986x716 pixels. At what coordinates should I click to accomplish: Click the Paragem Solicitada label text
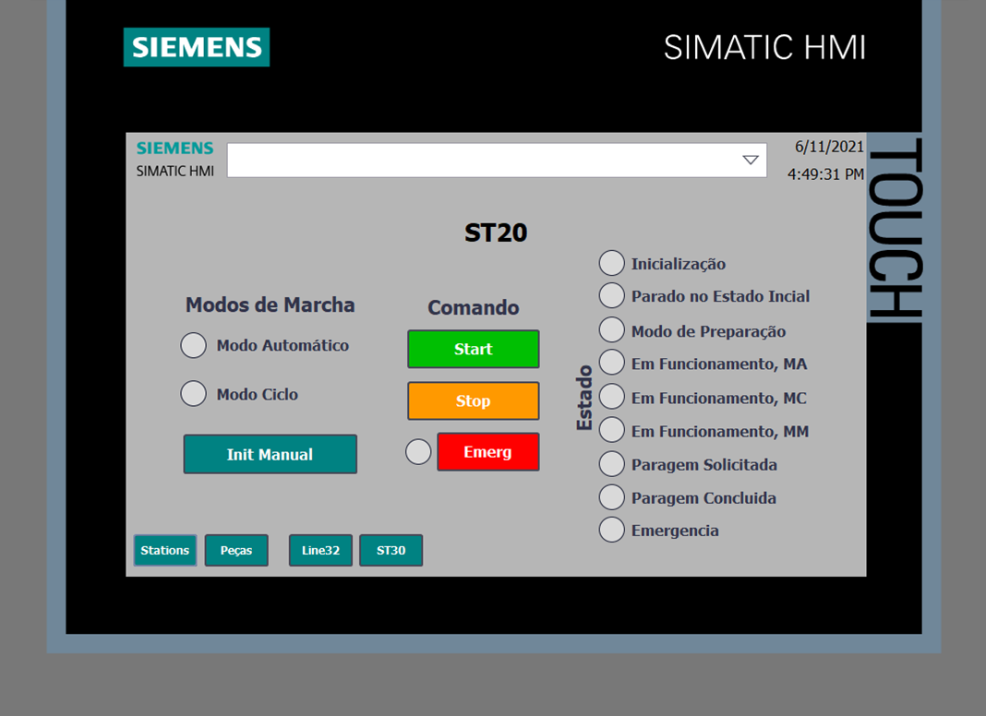(x=704, y=464)
